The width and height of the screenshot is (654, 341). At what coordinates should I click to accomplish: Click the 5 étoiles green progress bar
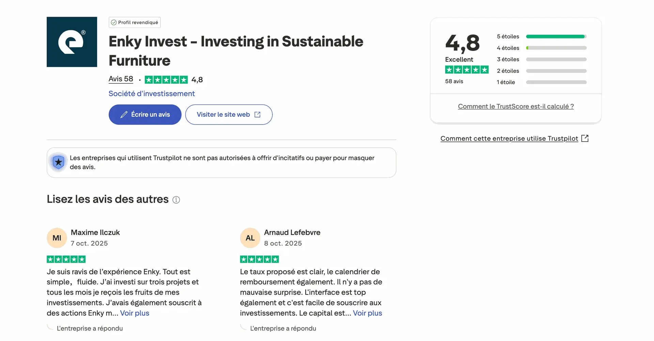[556, 36]
